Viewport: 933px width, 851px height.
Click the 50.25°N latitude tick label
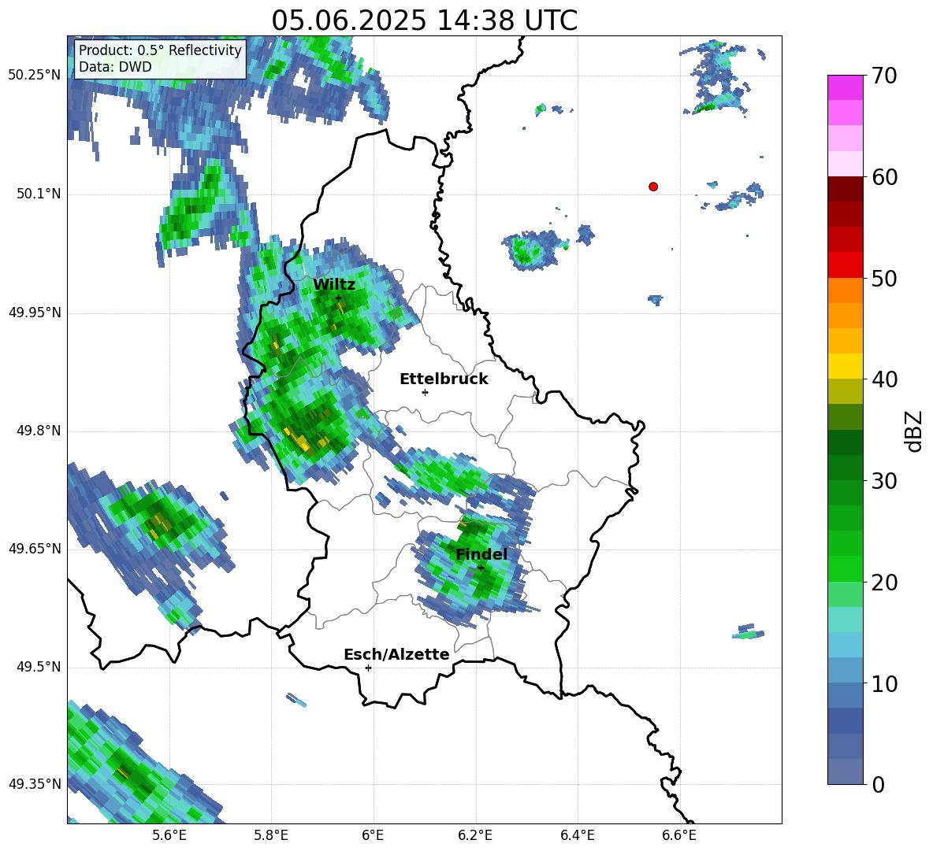(35, 76)
